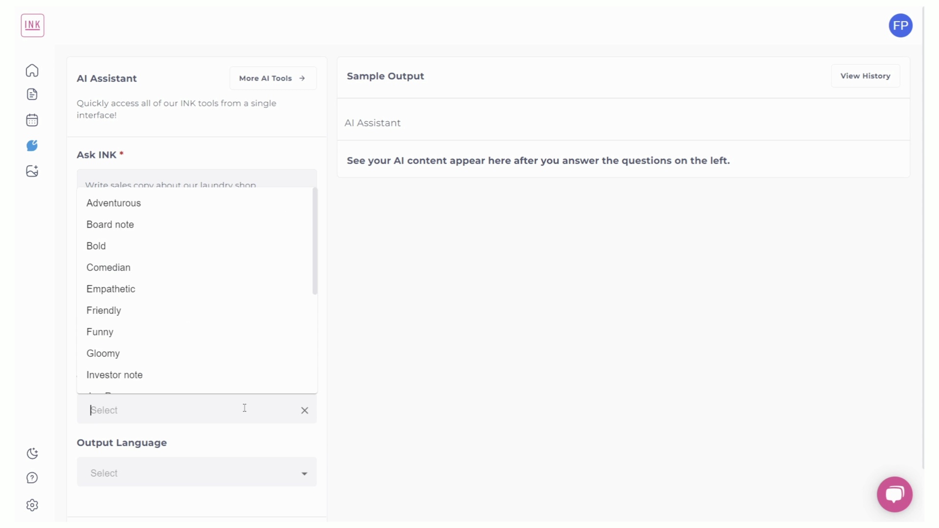Select the blue AI chat tool icon
The image size is (939, 528).
(32, 145)
